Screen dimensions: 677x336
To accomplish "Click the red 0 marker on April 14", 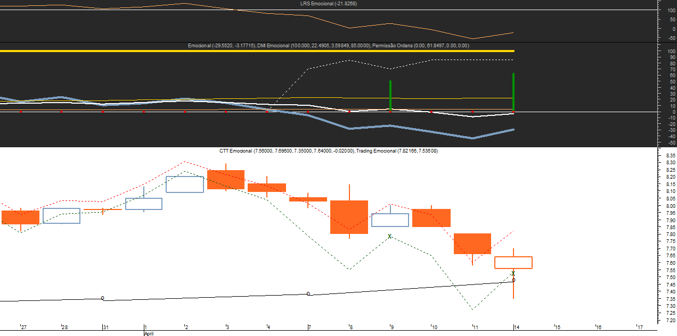I will 513,280.
